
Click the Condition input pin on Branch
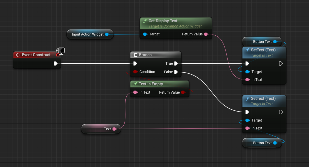[135, 72]
